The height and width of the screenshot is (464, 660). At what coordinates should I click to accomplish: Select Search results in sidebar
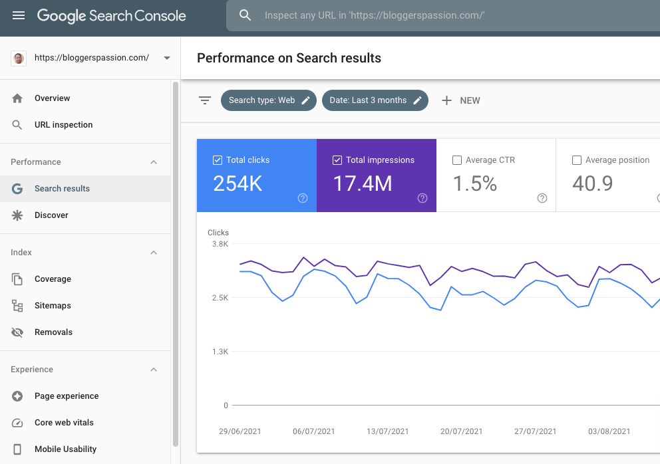coord(85,189)
